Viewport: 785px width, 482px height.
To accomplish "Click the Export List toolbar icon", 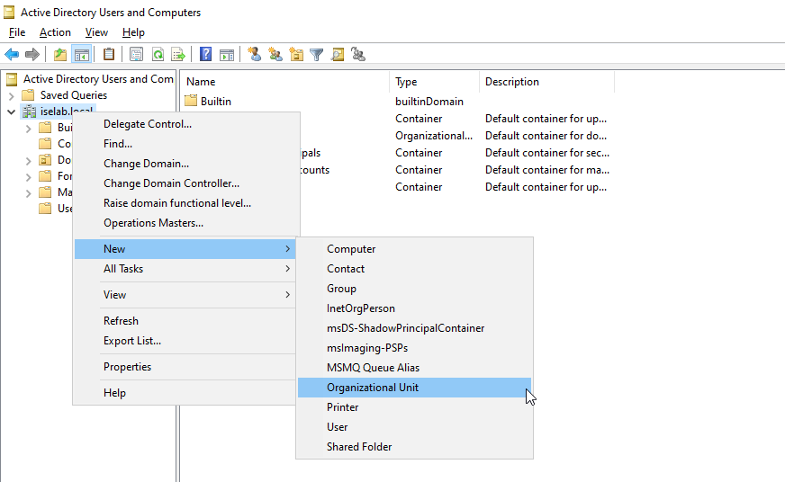I will (x=178, y=54).
